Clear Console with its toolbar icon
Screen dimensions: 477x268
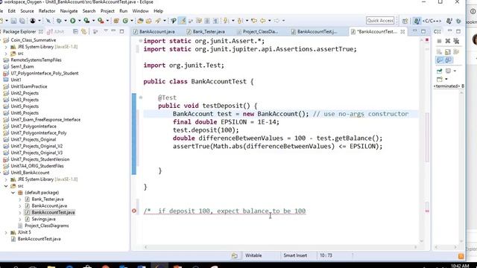coord(439,52)
